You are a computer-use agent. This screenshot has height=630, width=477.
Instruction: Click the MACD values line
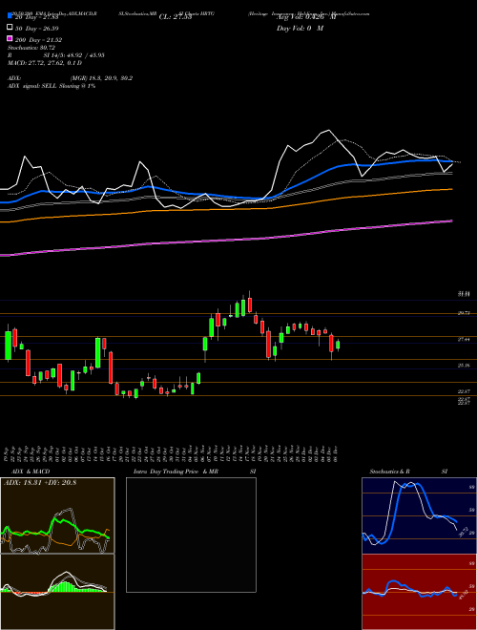click(x=45, y=63)
